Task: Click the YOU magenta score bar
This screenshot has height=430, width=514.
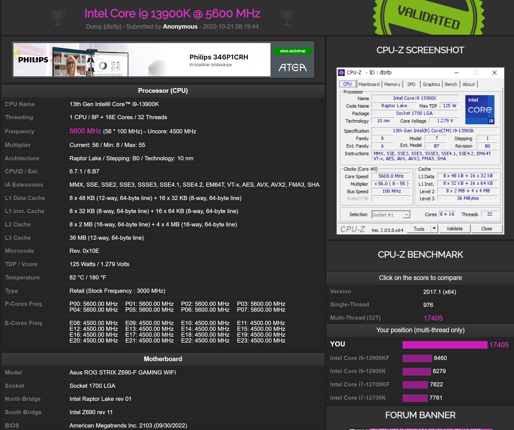Action: [x=445, y=345]
